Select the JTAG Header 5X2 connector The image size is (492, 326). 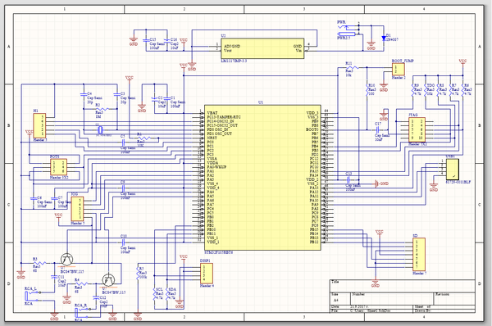tap(417, 129)
